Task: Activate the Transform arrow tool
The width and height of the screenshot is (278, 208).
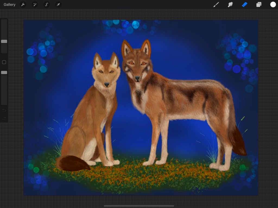Action: click(x=58, y=5)
